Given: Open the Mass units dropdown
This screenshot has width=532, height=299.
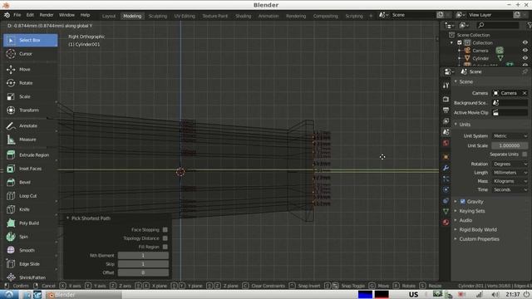Looking at the screenshot, I should [510, 181].
